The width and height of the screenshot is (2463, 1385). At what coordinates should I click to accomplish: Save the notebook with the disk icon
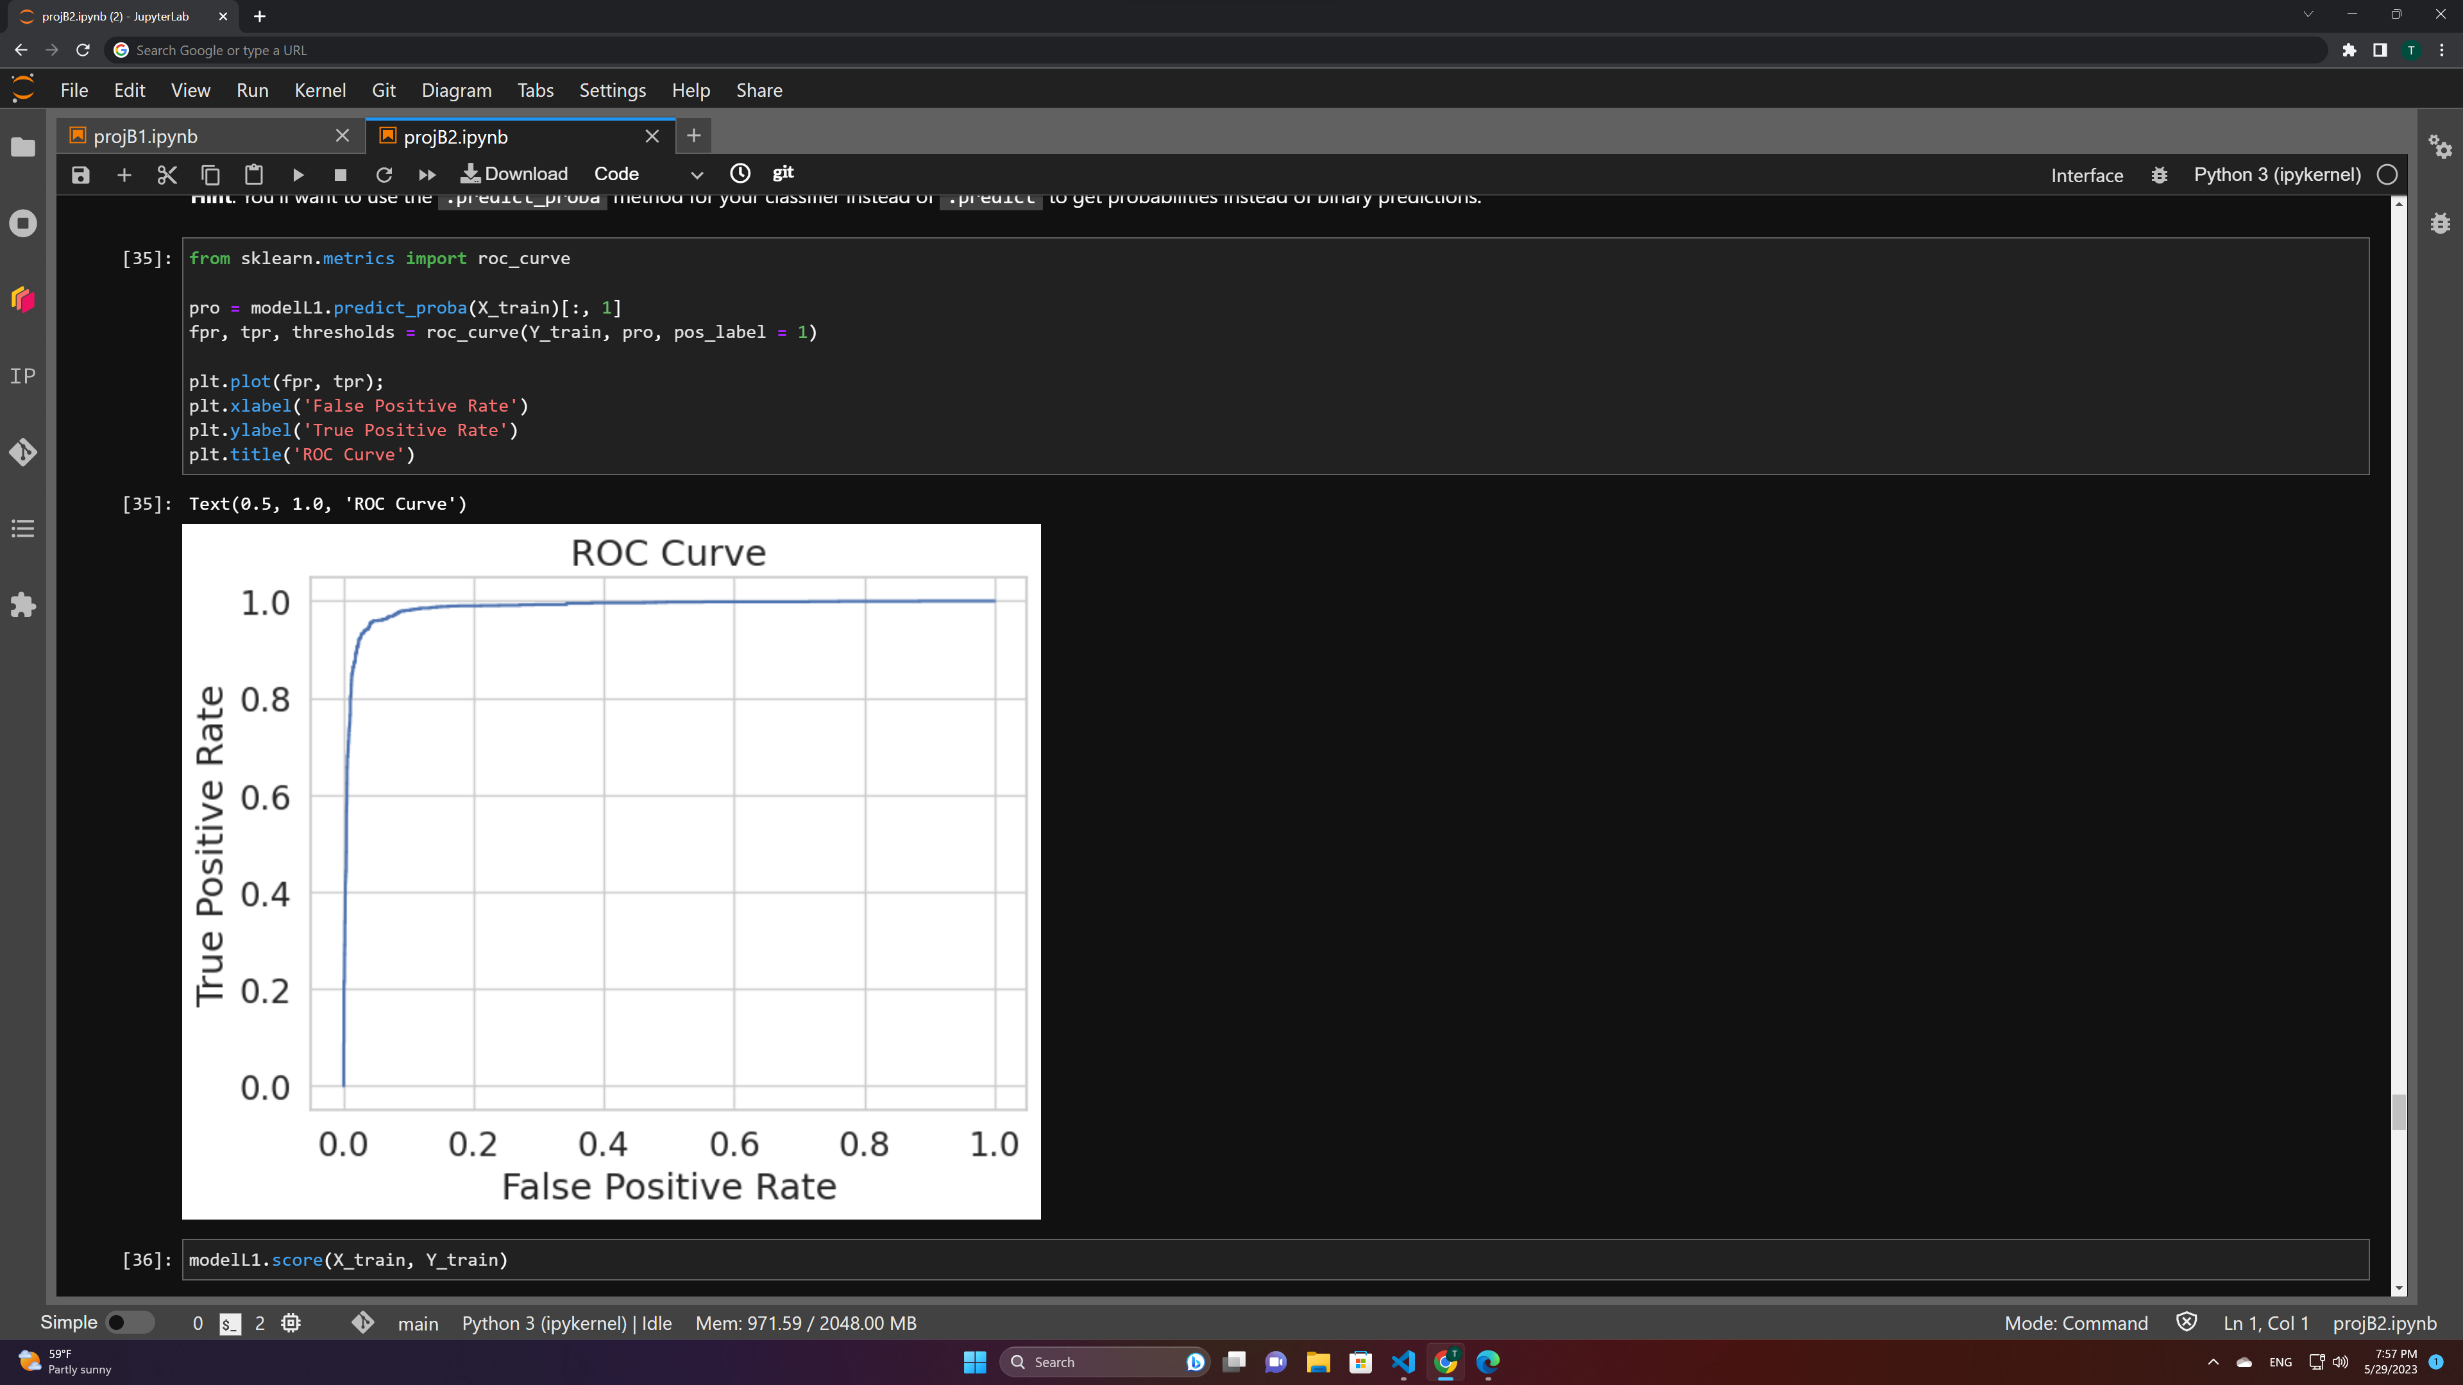point(80,175)
